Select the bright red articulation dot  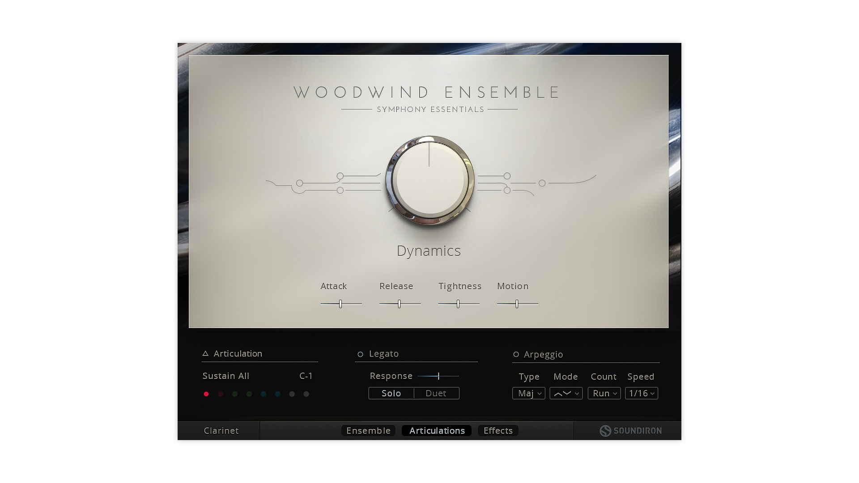click(206, 394)
